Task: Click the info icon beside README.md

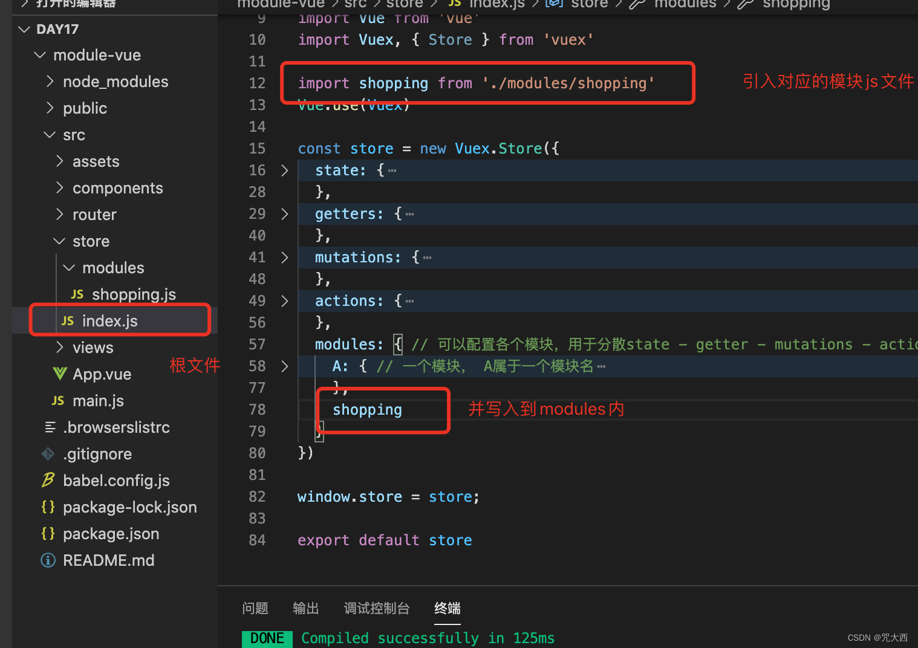Action: tap(48, 560)
